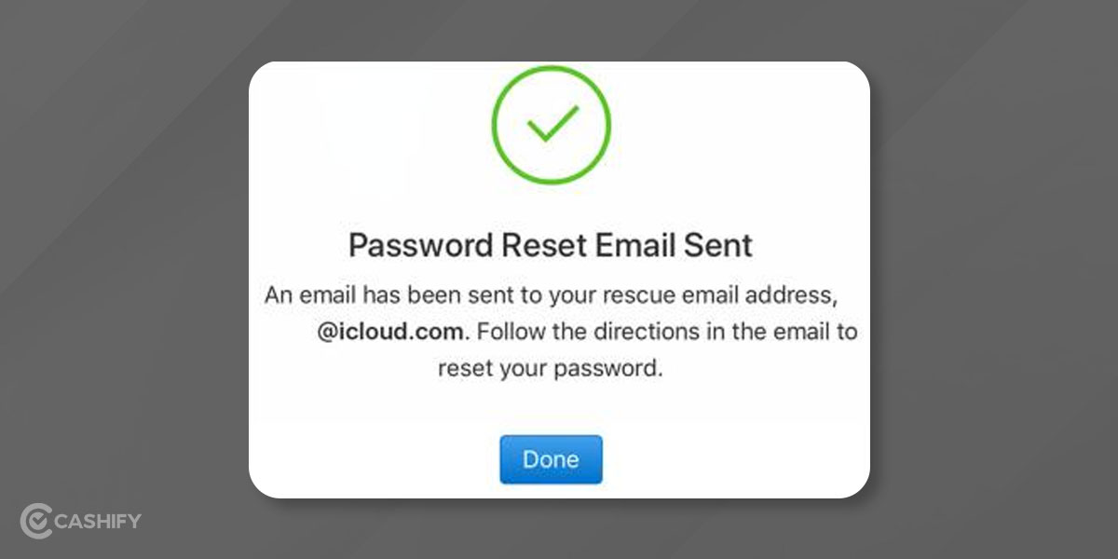Select the green circle confirmation graphic
Image resolution: width=1118 pixels, height=559 pixels.
click(x=551, y=126)
